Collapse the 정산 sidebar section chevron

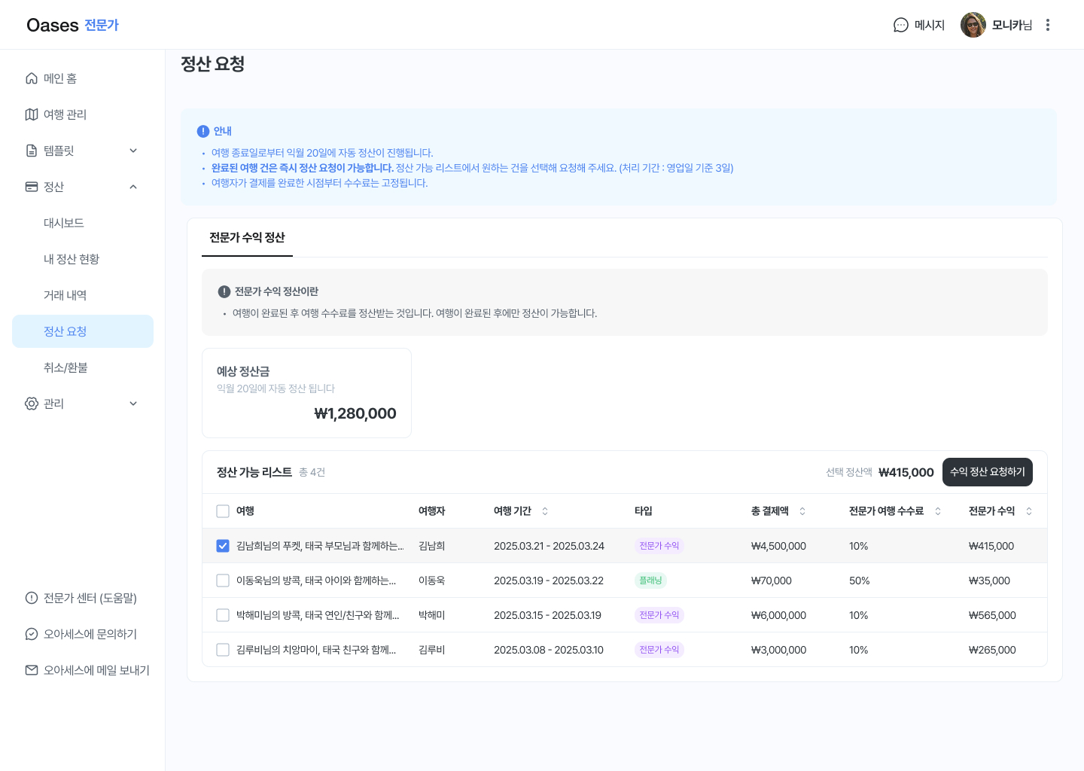coord(133,187)
